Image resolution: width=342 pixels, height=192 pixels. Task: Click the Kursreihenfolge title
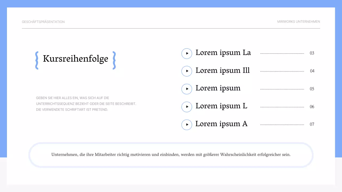[76, 59]
